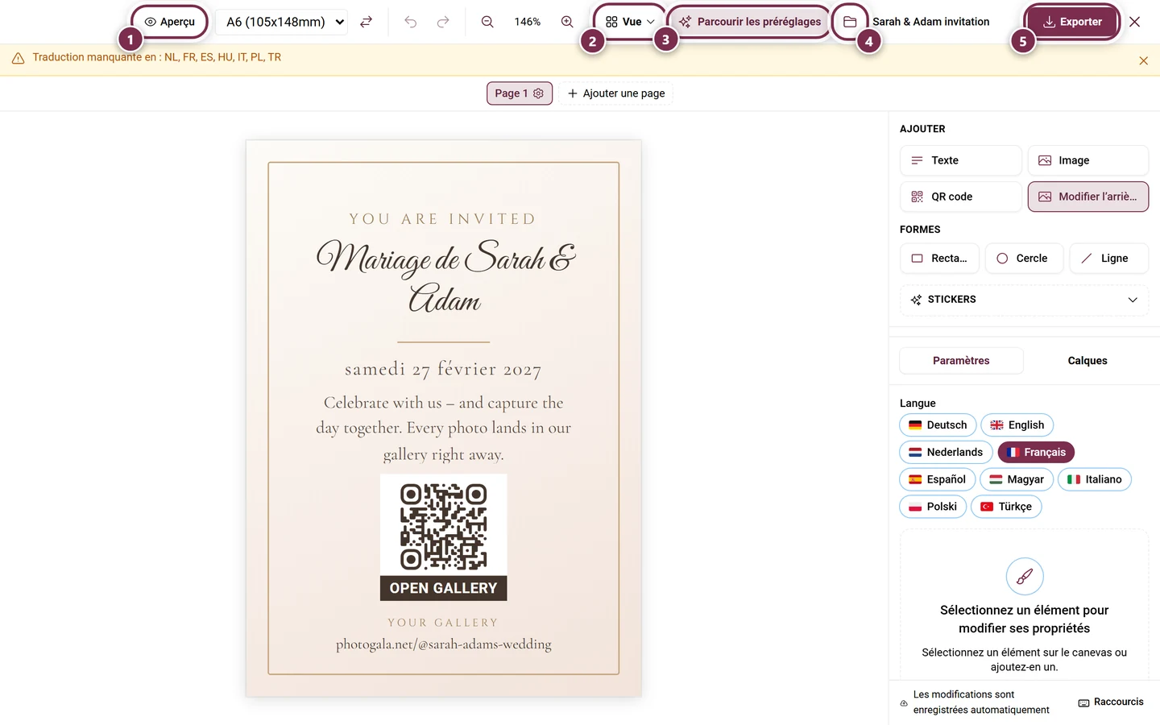Zoom out with the minus magnifier
The width and height of the screenshot is (1160, 725).
tap(487, 22)
